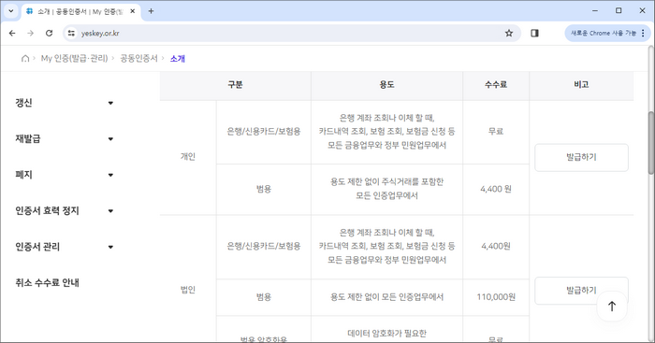Click the page vertical scrollbar thumb
Viewport: 655px width, 343px height.
(x=651, y=143)
